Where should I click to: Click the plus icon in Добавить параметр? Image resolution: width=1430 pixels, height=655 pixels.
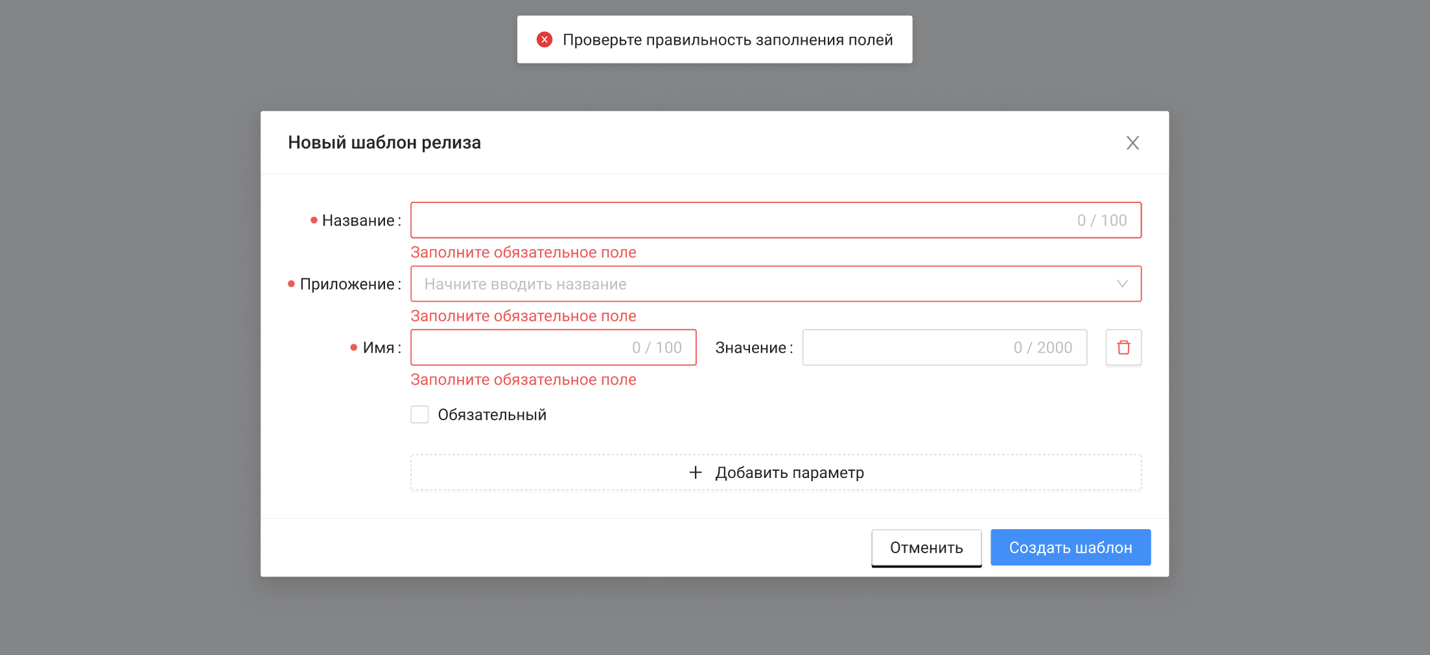(x=695, y=473)
